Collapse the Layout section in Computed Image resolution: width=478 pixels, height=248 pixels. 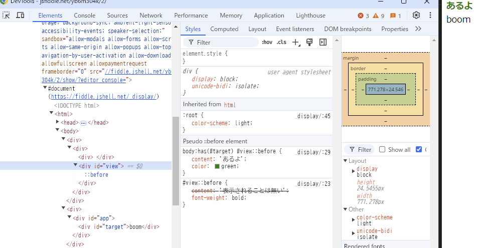click(346, 160)
